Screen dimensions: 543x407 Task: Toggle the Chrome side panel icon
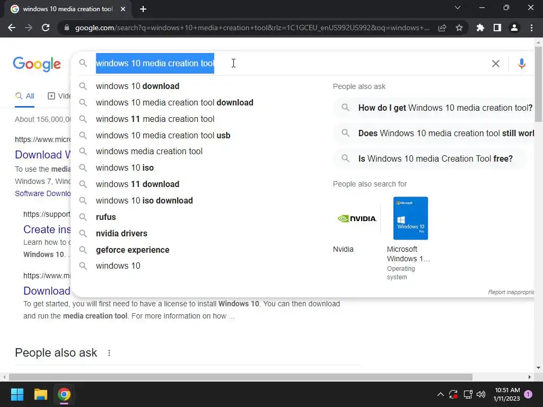pyautogui.click(x=497, y=28)
